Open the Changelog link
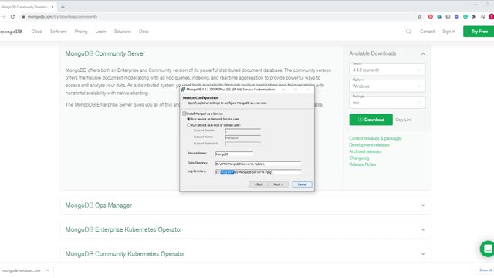This screenshot has width=494, height=278. pos(359,158)
